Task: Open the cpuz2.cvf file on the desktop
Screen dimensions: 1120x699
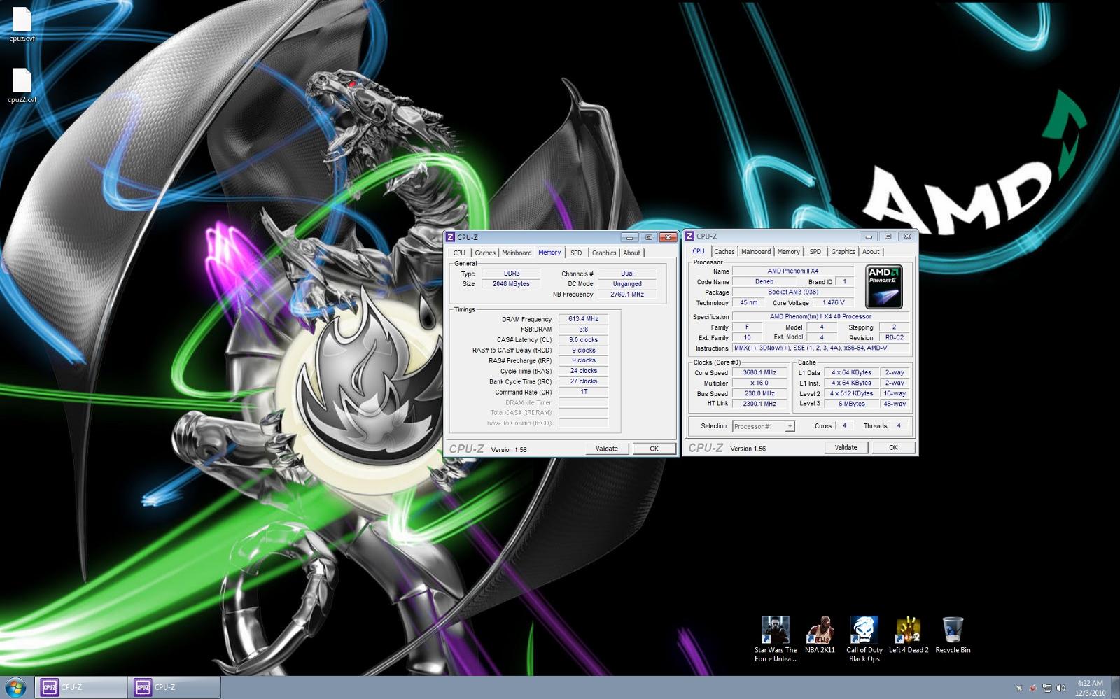Action: 22,85
